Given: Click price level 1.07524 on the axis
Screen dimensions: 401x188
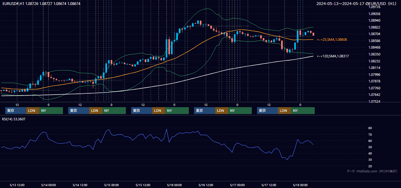Looking at the screenshot, I should click(374, 102).
